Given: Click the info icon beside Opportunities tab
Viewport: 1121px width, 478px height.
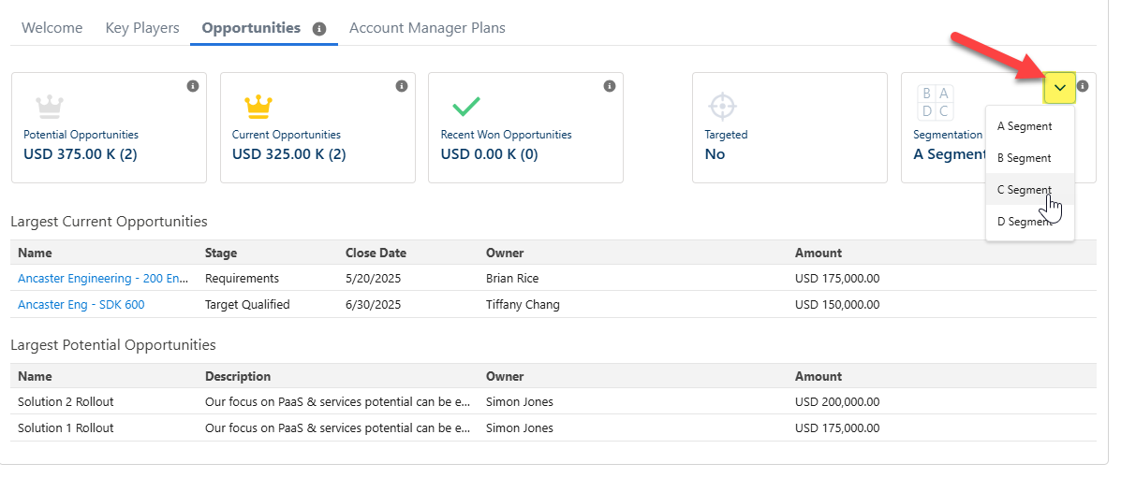Looking at the screenshot, I should [318, 29].
